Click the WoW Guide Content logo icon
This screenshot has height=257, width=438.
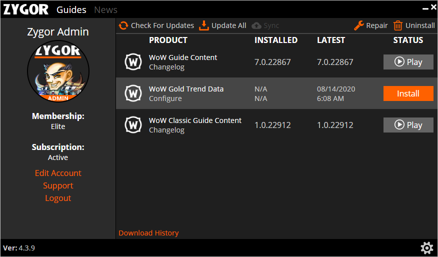pos(133,62)
